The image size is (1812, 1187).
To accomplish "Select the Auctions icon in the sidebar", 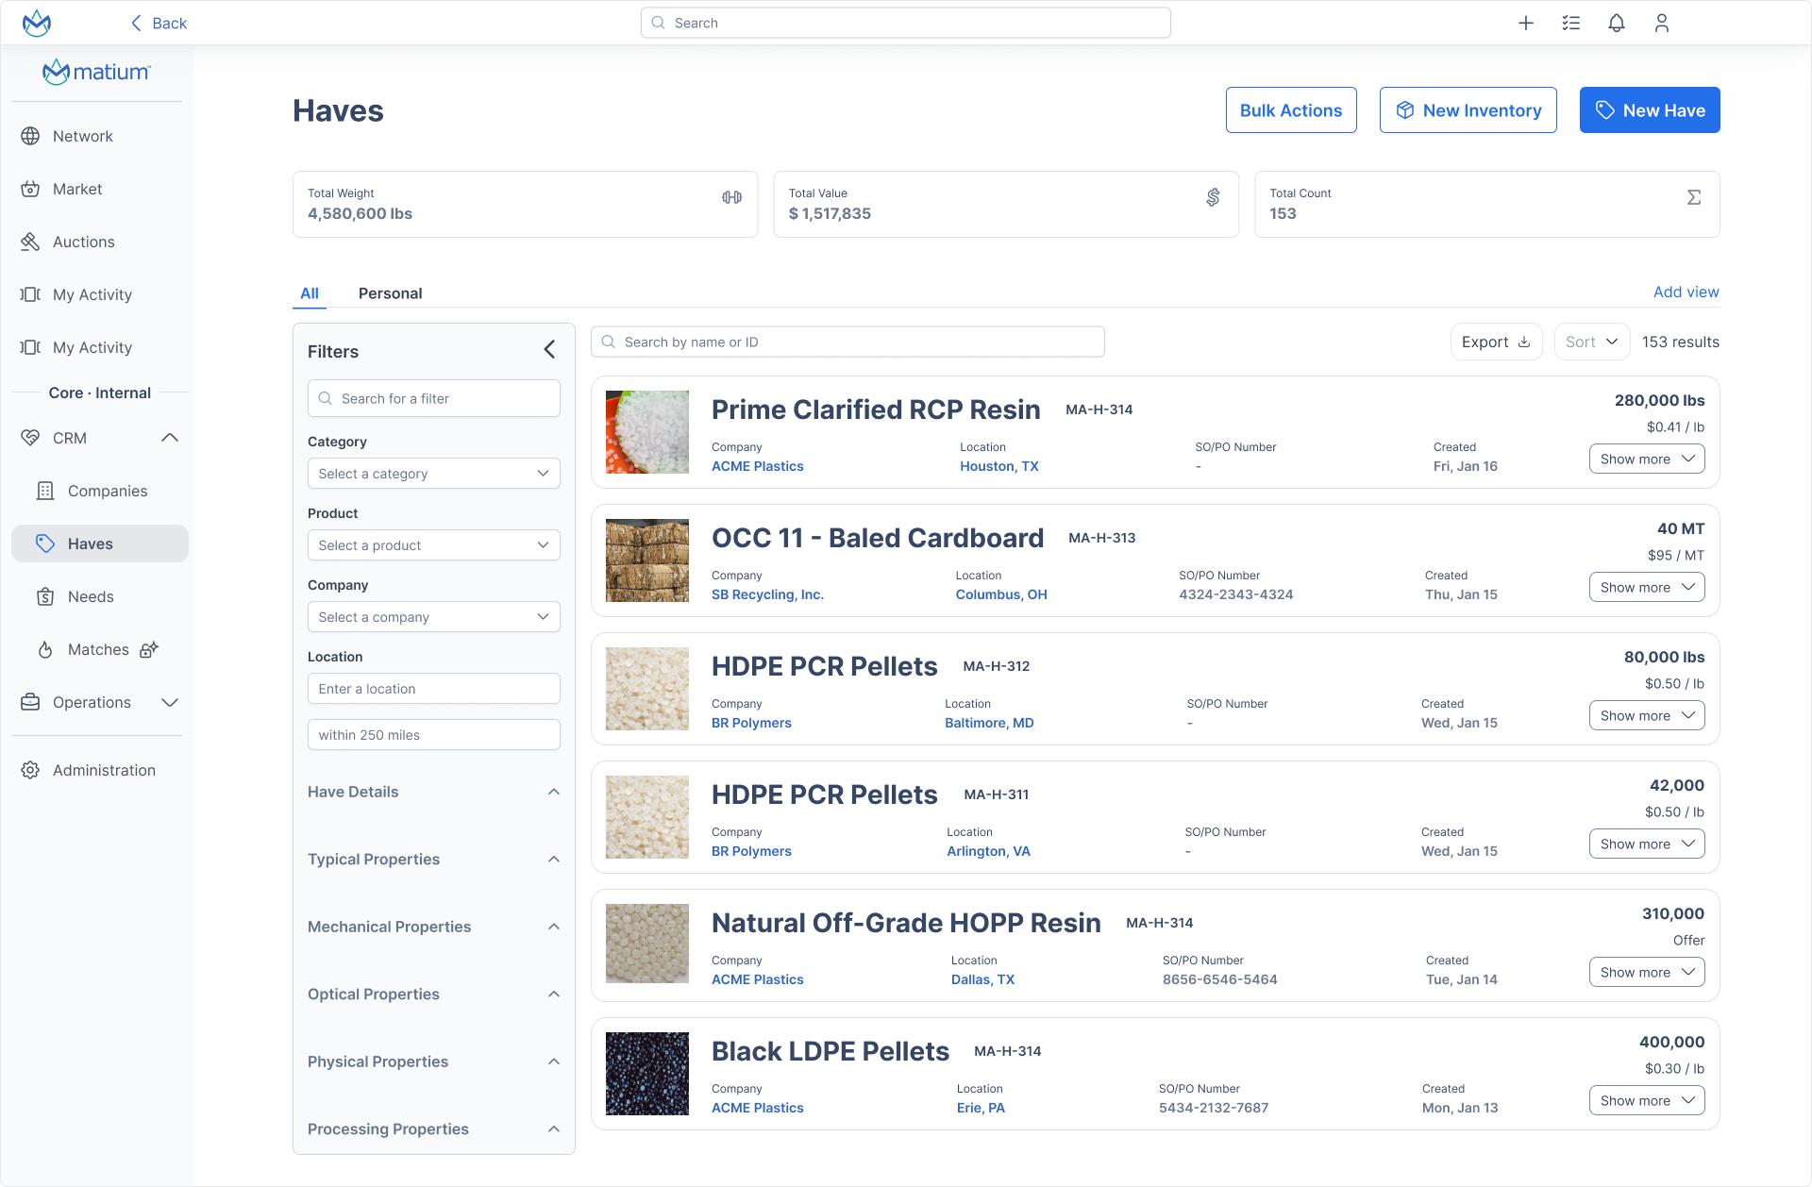I will (x=30, y=242).
